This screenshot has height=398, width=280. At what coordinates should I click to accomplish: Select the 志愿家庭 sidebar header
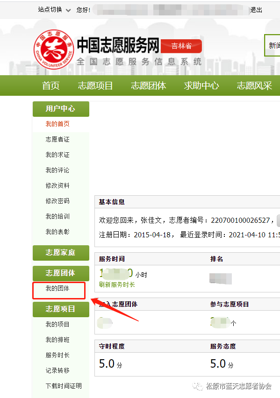pyautogui.click(x=61, y=253)
